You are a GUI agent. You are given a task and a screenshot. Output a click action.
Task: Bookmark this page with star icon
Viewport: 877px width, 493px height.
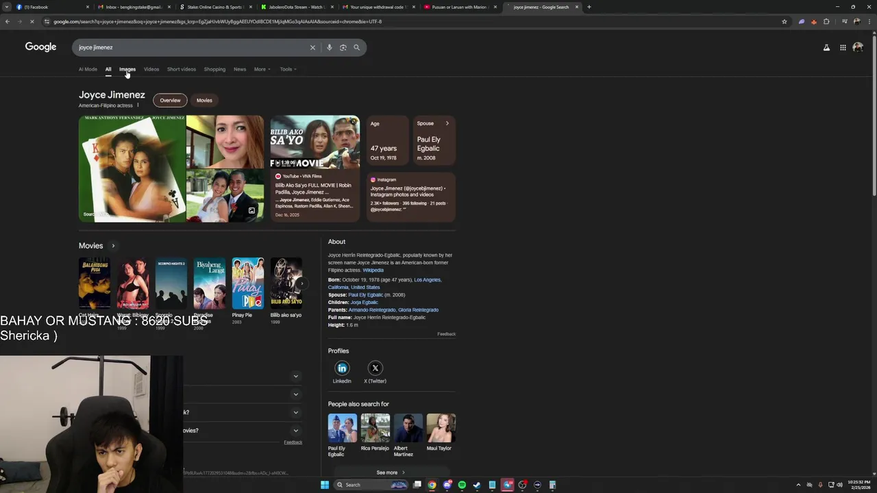tap(785, 21)
